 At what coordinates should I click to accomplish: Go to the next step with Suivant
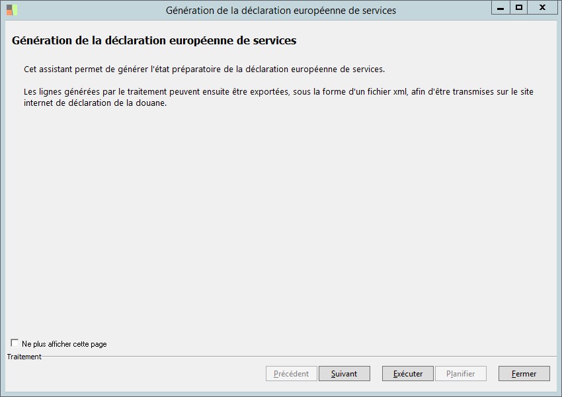(x=344, y=374)
